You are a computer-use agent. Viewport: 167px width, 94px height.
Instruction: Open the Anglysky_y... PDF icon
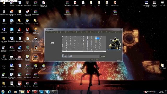pos(75,3)
